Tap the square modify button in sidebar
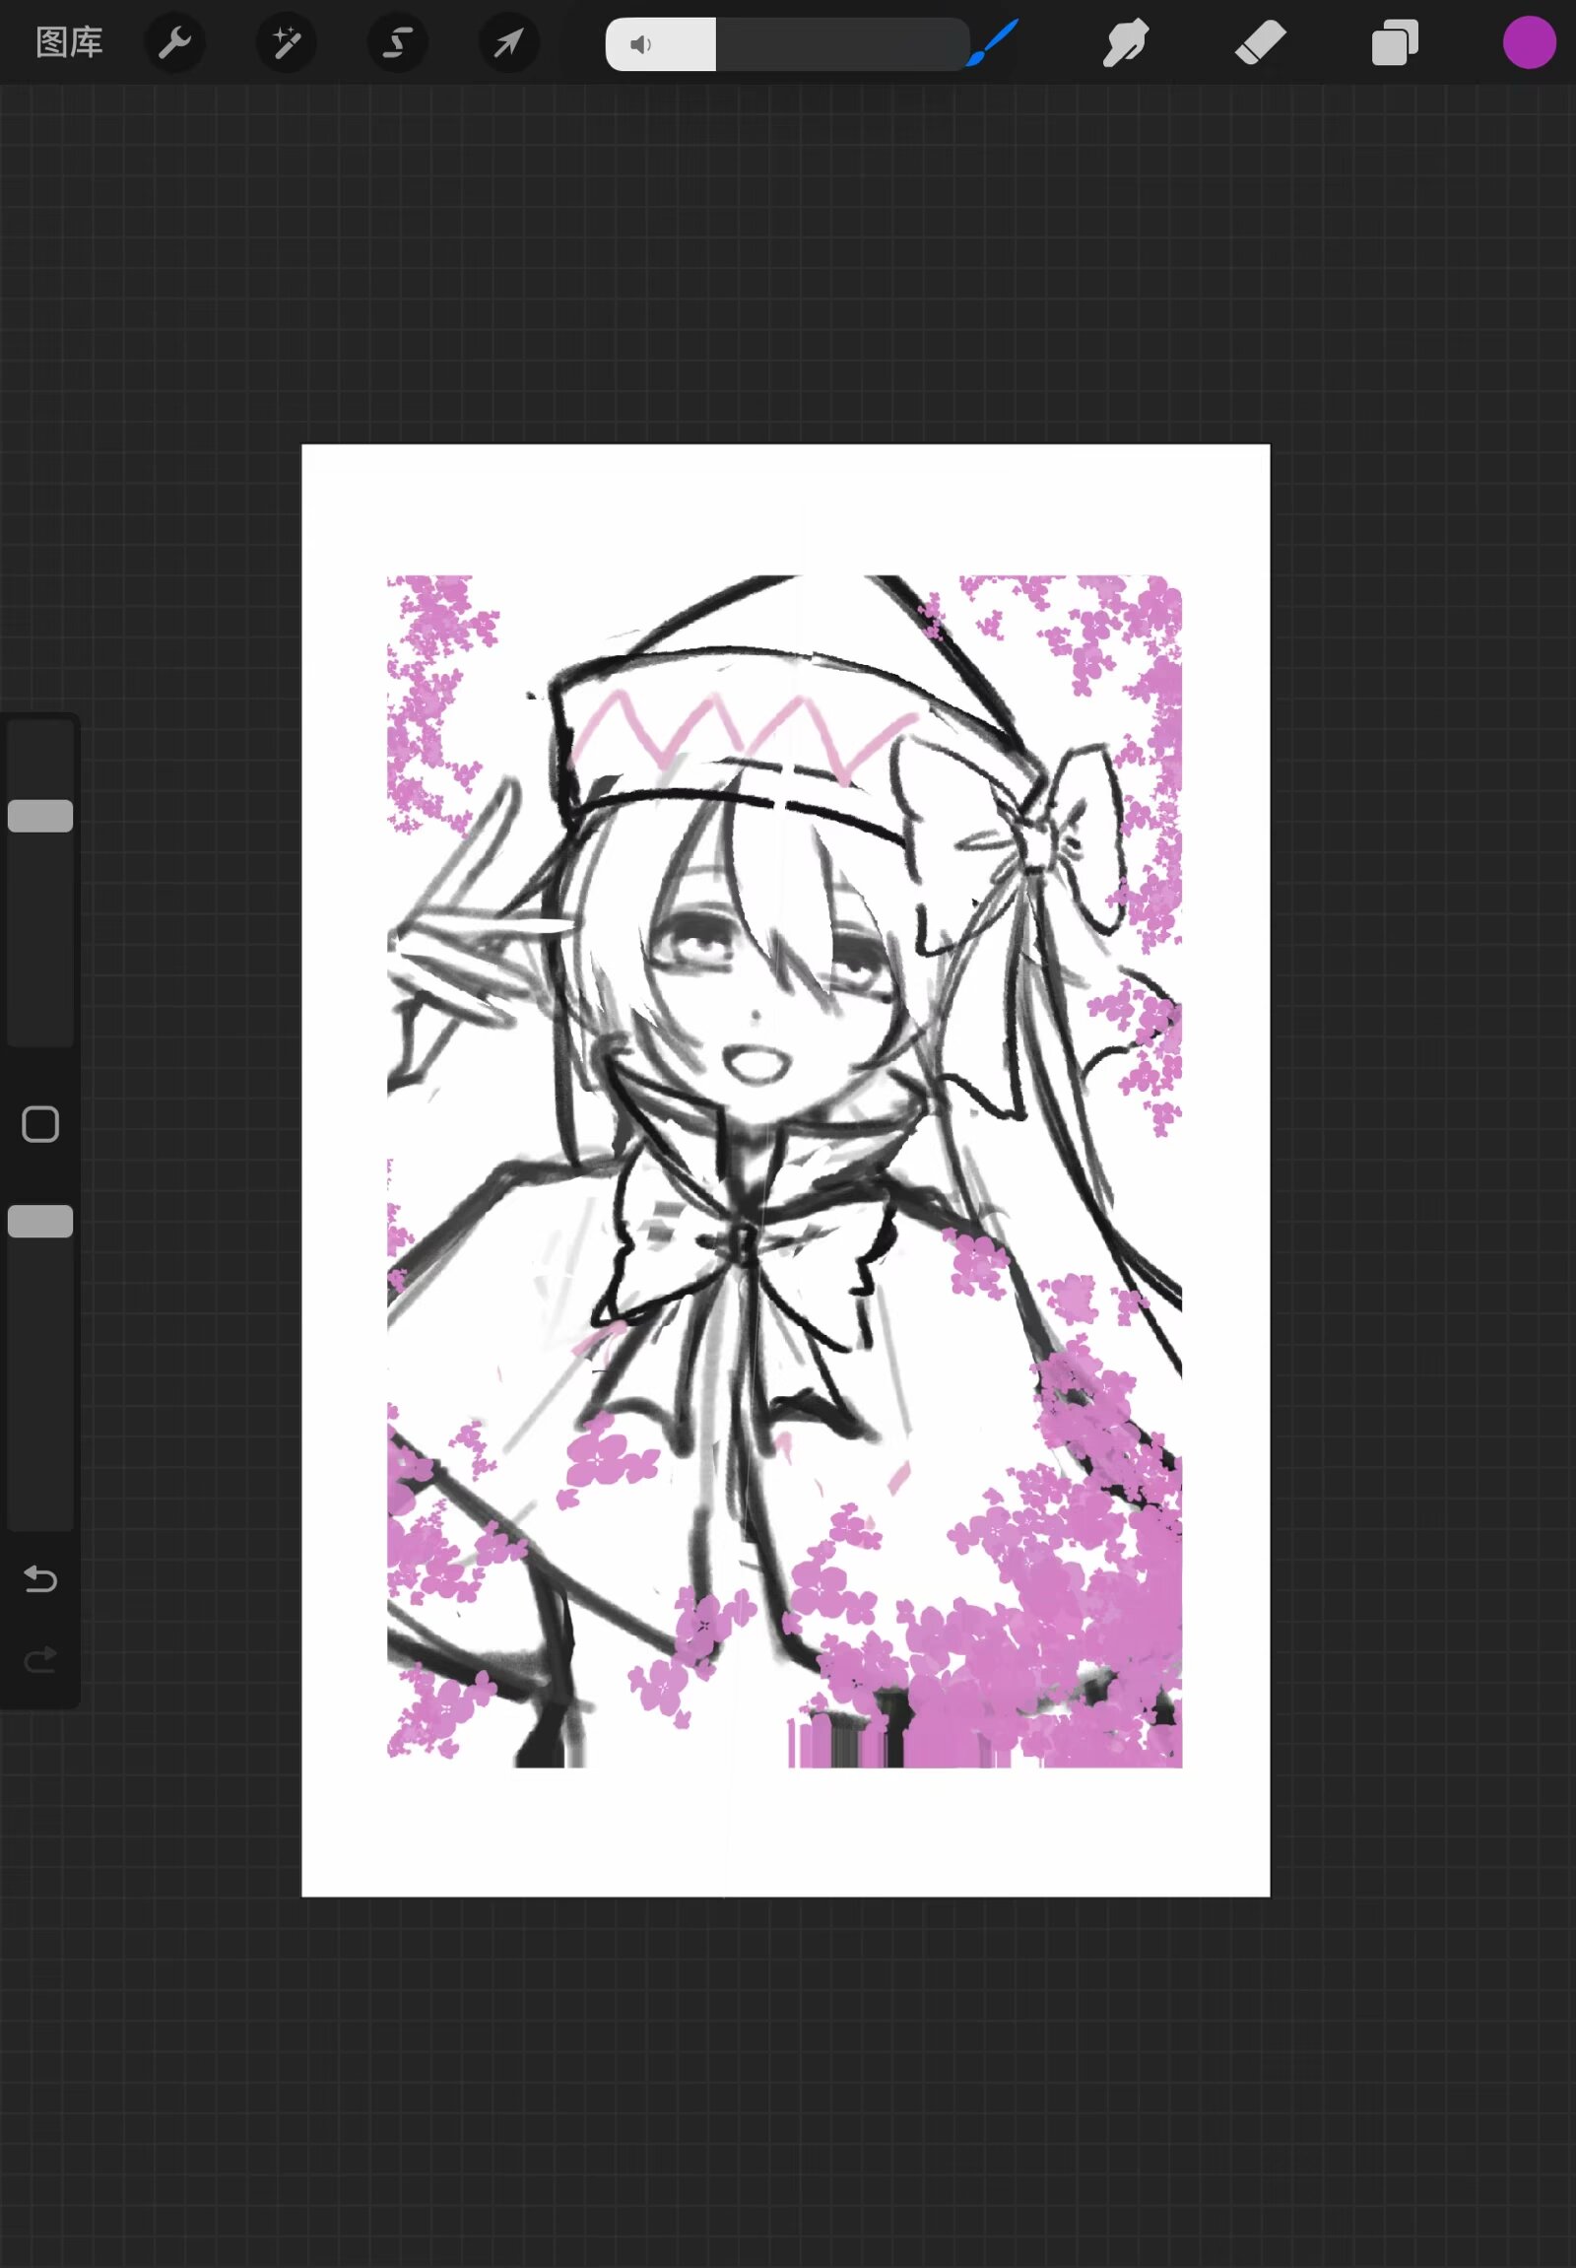The image size is (1576, 2268). pyautogui.click(x=40, y=1124)
